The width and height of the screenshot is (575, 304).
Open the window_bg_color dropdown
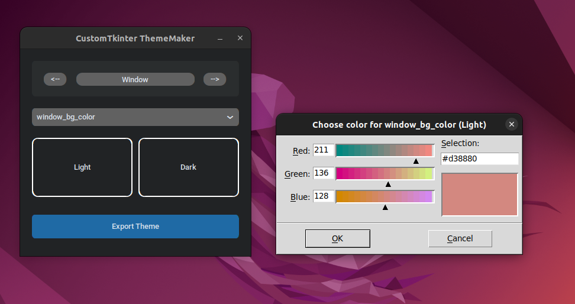tap(135, 117)
